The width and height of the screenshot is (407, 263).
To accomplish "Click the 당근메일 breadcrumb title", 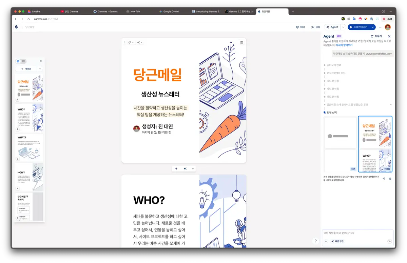I will coord(30,27).
